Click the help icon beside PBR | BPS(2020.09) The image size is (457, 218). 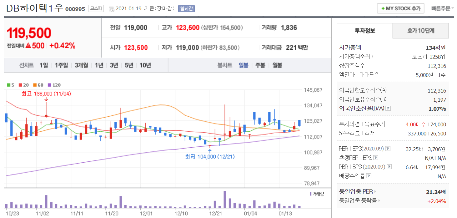click(389, 167)
